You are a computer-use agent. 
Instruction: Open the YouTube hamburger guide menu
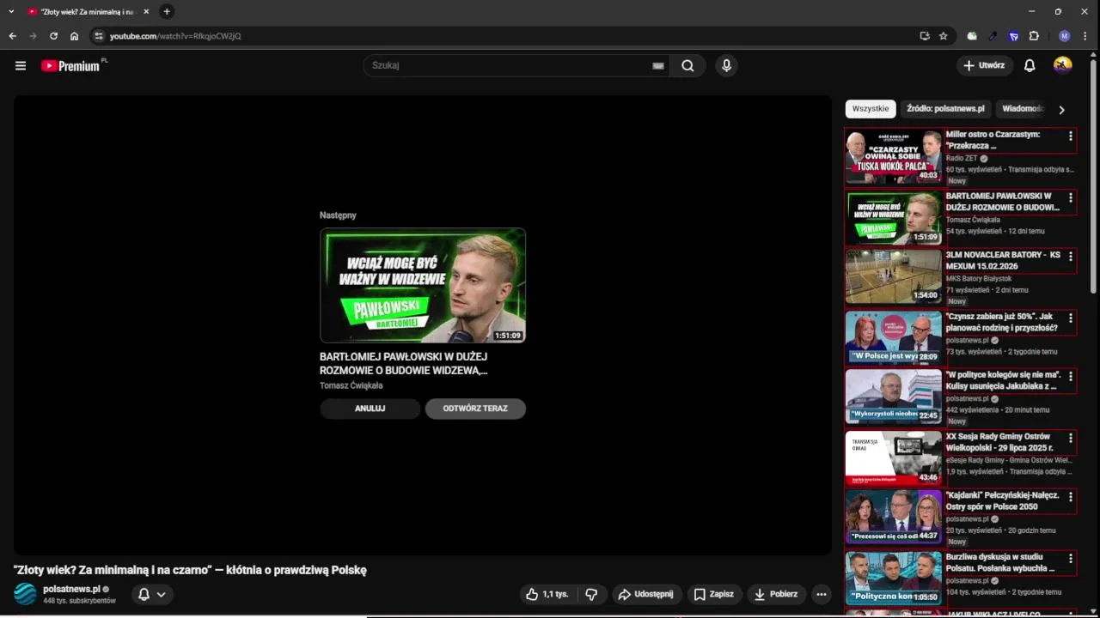[x=21, y=65]
